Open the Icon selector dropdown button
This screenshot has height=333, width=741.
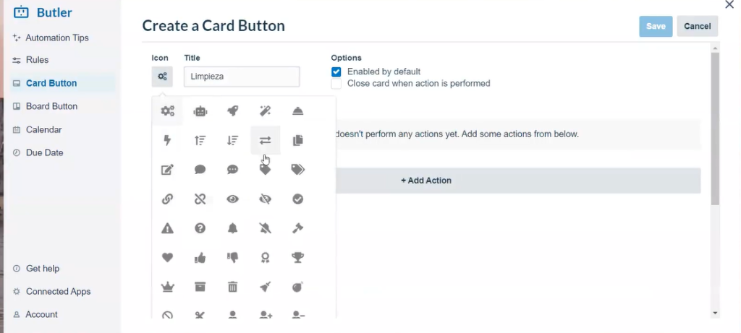coord(162,77)
